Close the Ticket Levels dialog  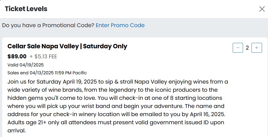point(262,9)
